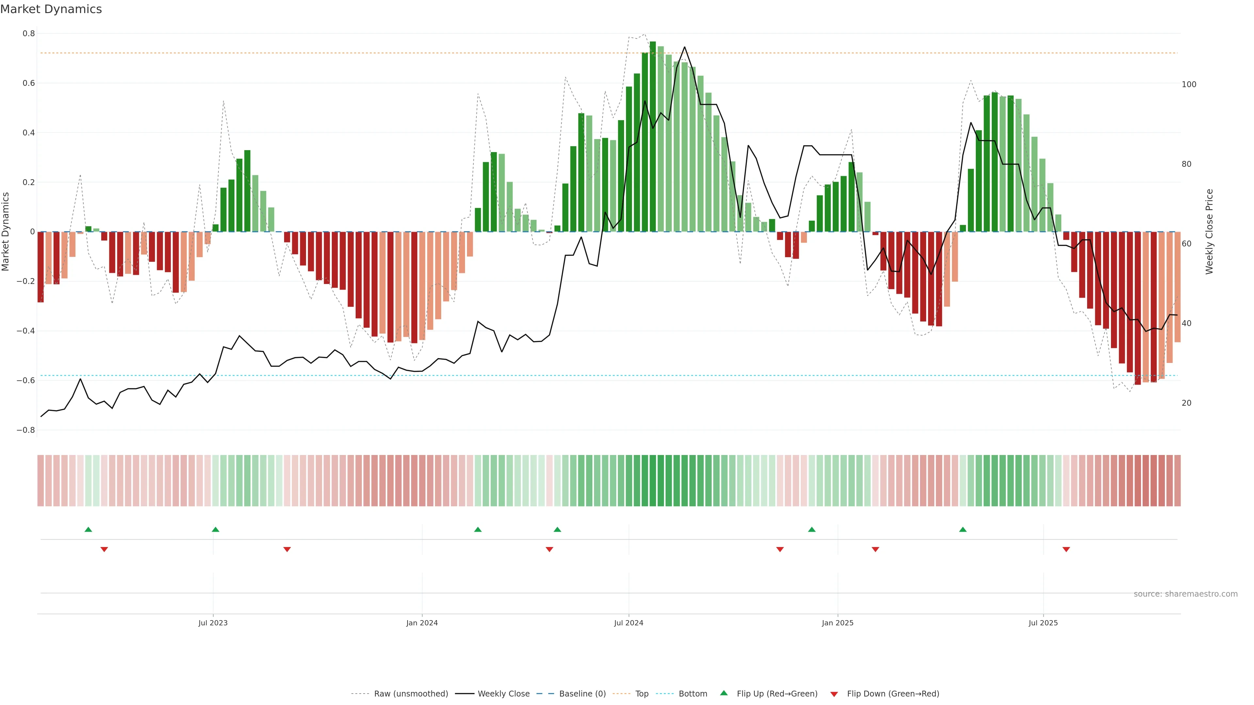Hide the Top threshold legend series
This screenshot has height=705, width=1254.
(642, 694)
